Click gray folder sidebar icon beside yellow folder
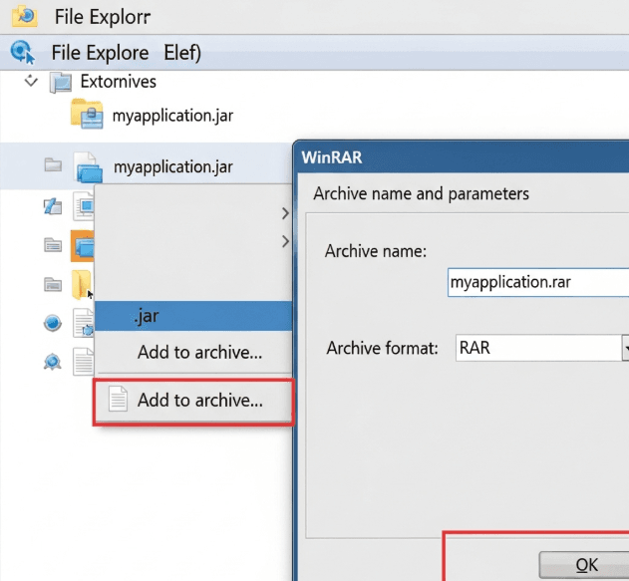 click(53, 284)
